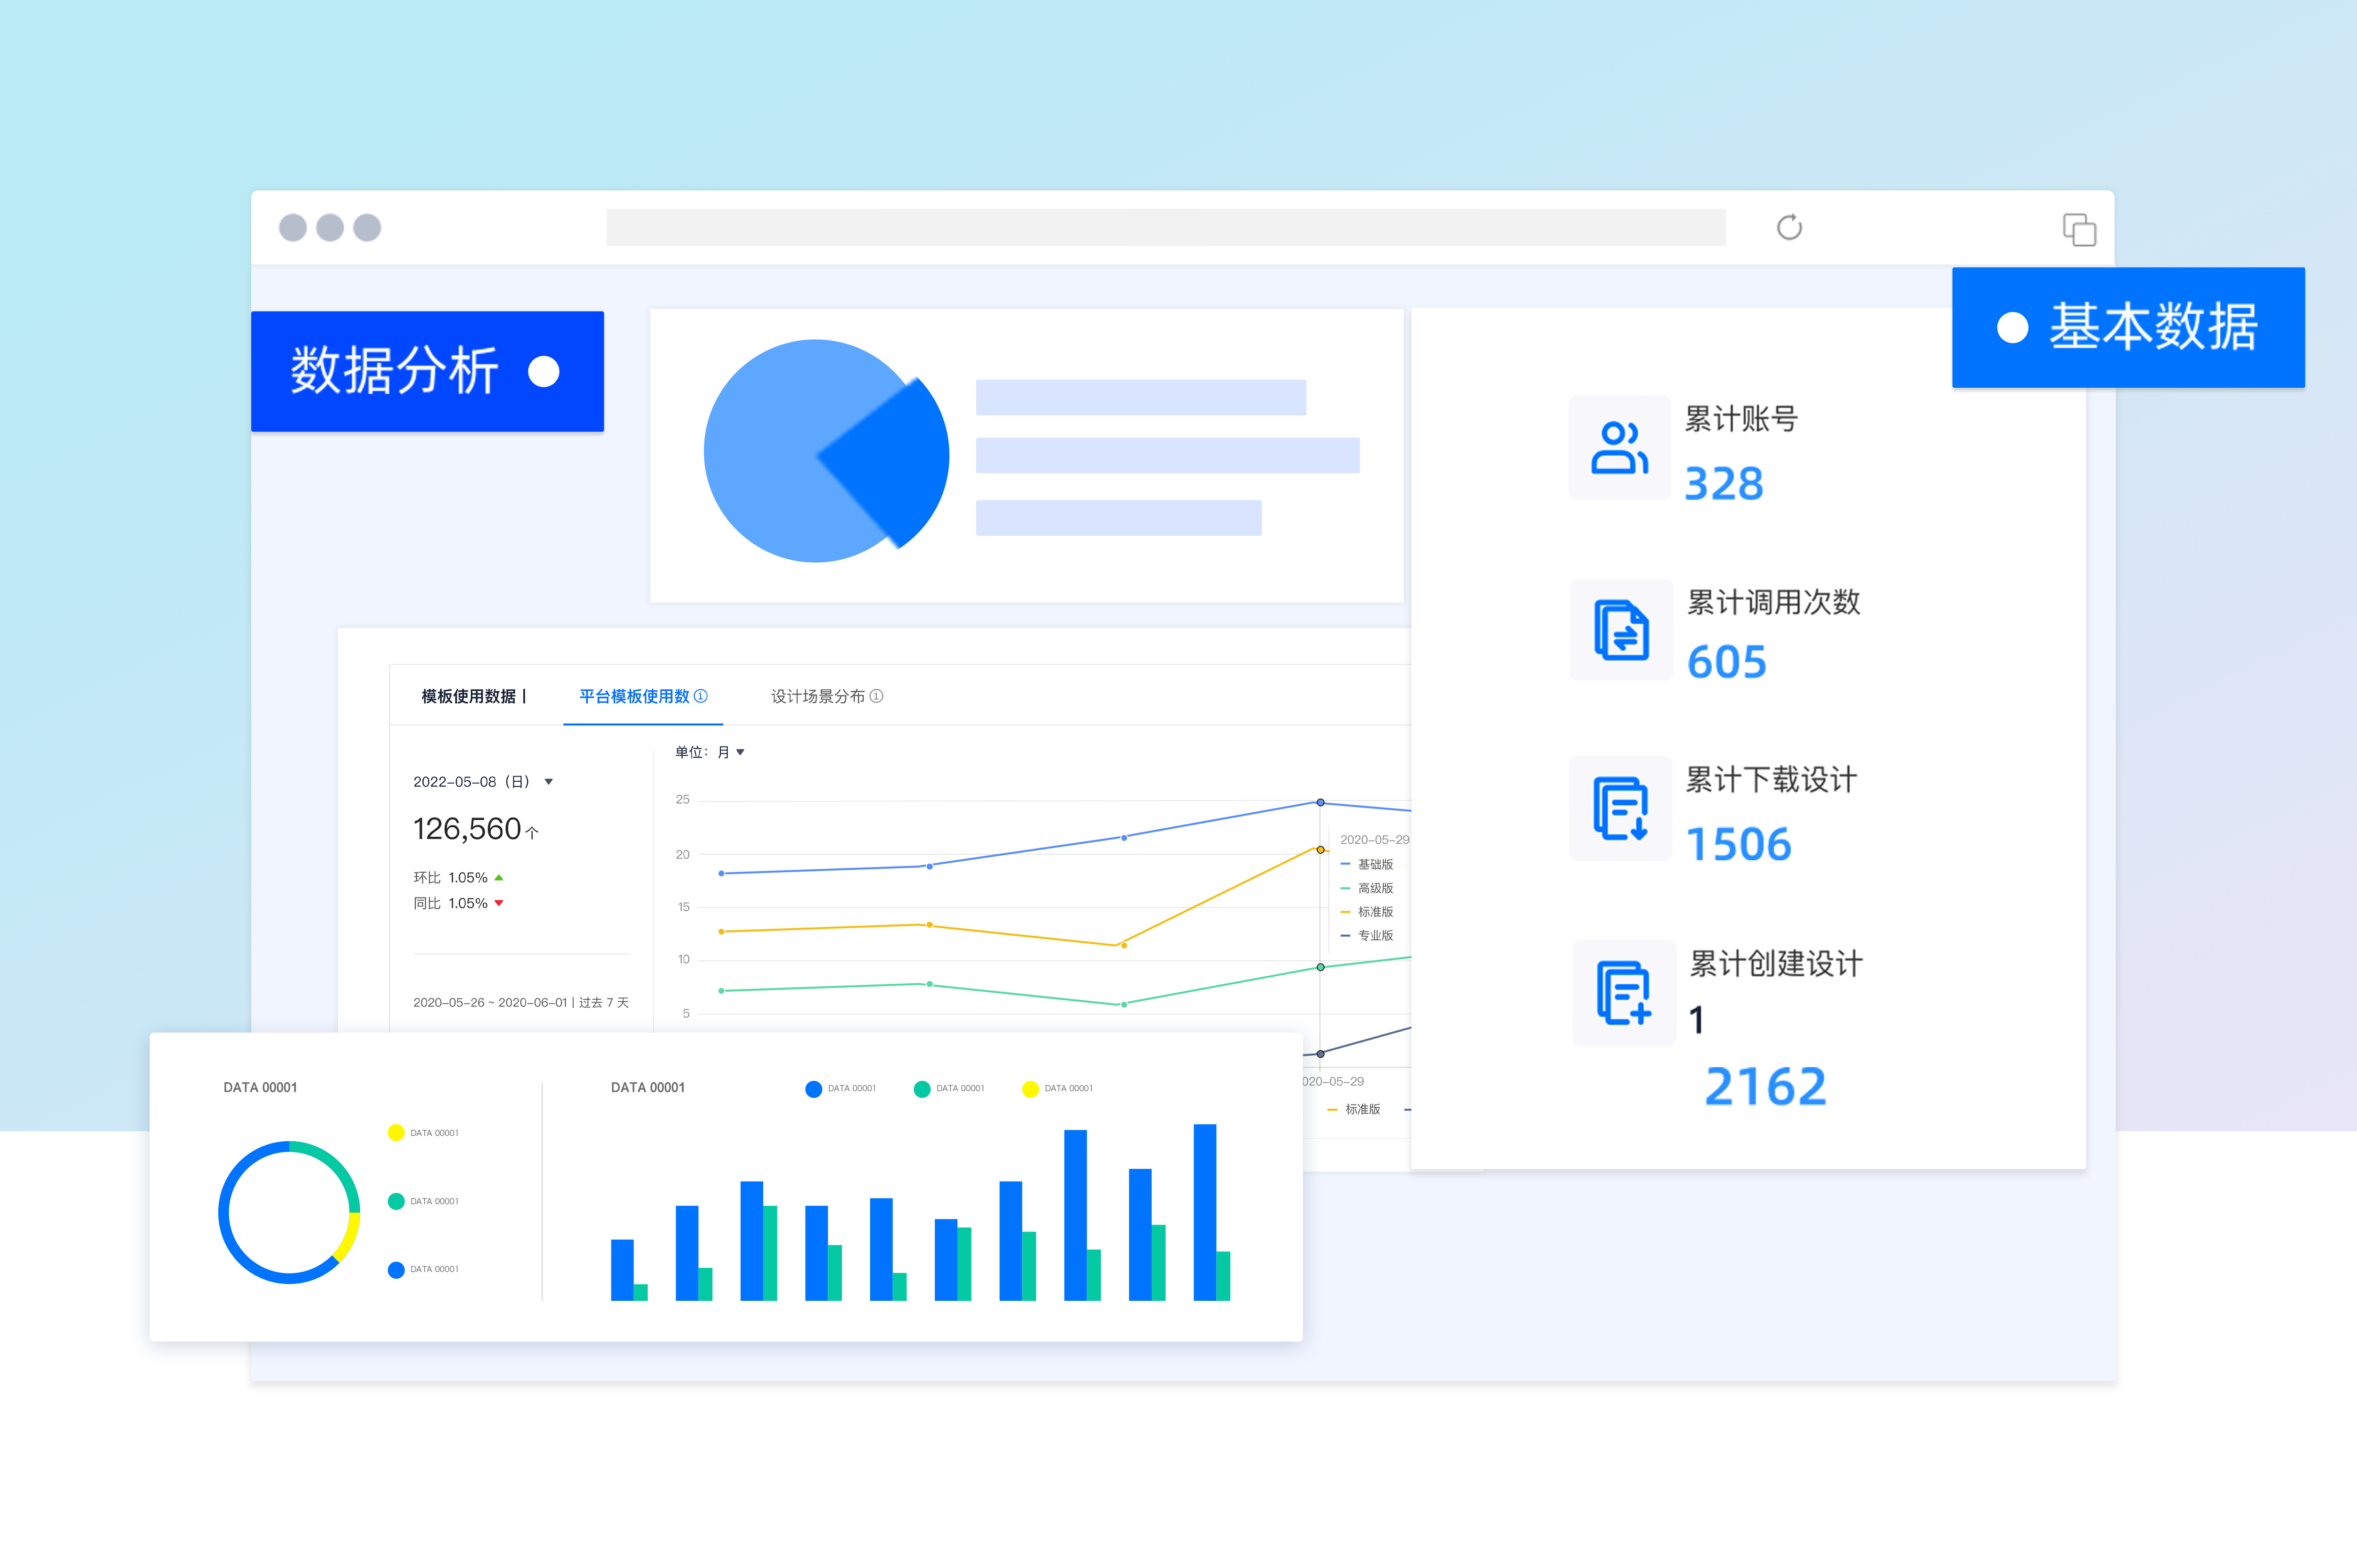This screenshot has height=1568, width=2357.
Task: Click the 累计账号 users icon
Action: click(x=1619, y=448)
